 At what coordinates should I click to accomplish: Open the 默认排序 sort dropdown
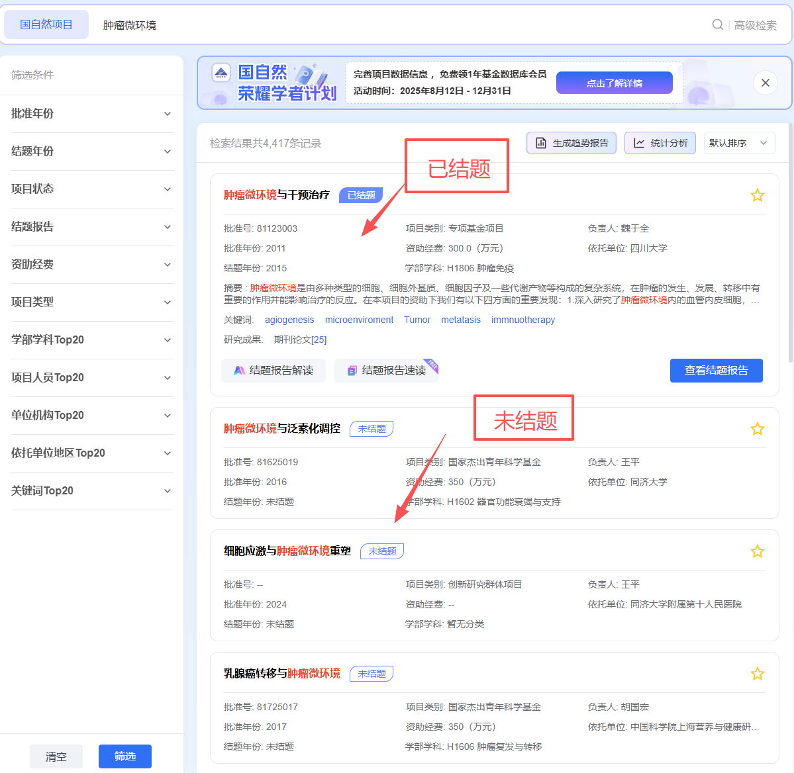pos(739,143)
